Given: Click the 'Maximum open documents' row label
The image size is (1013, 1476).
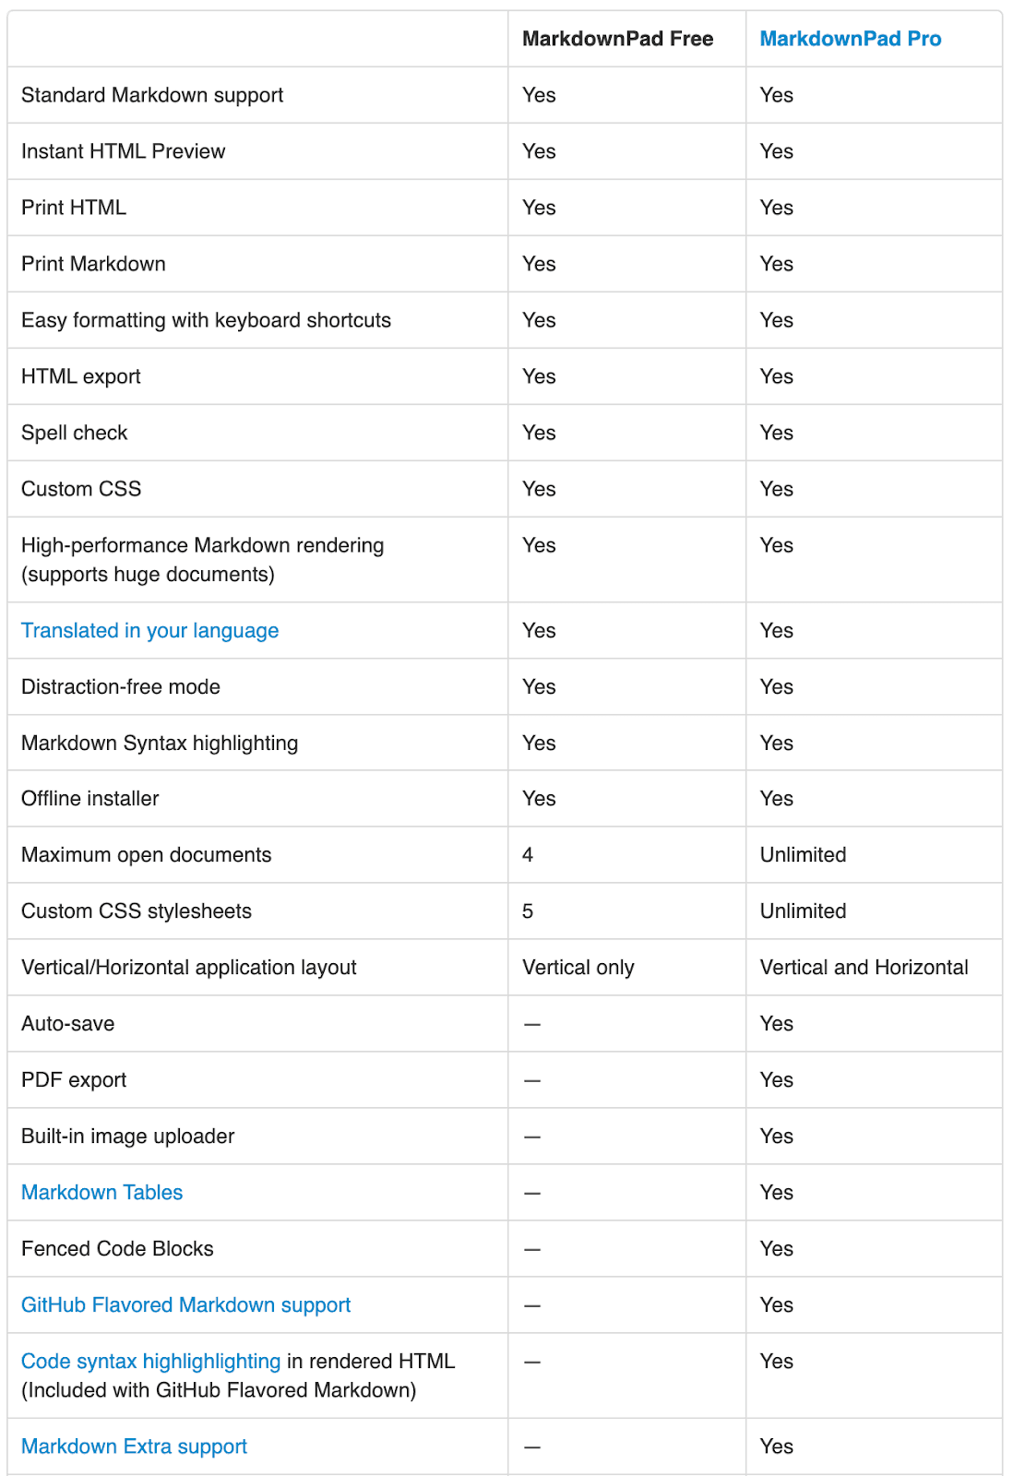Looking at the screenshot, I should pos(146,855).
